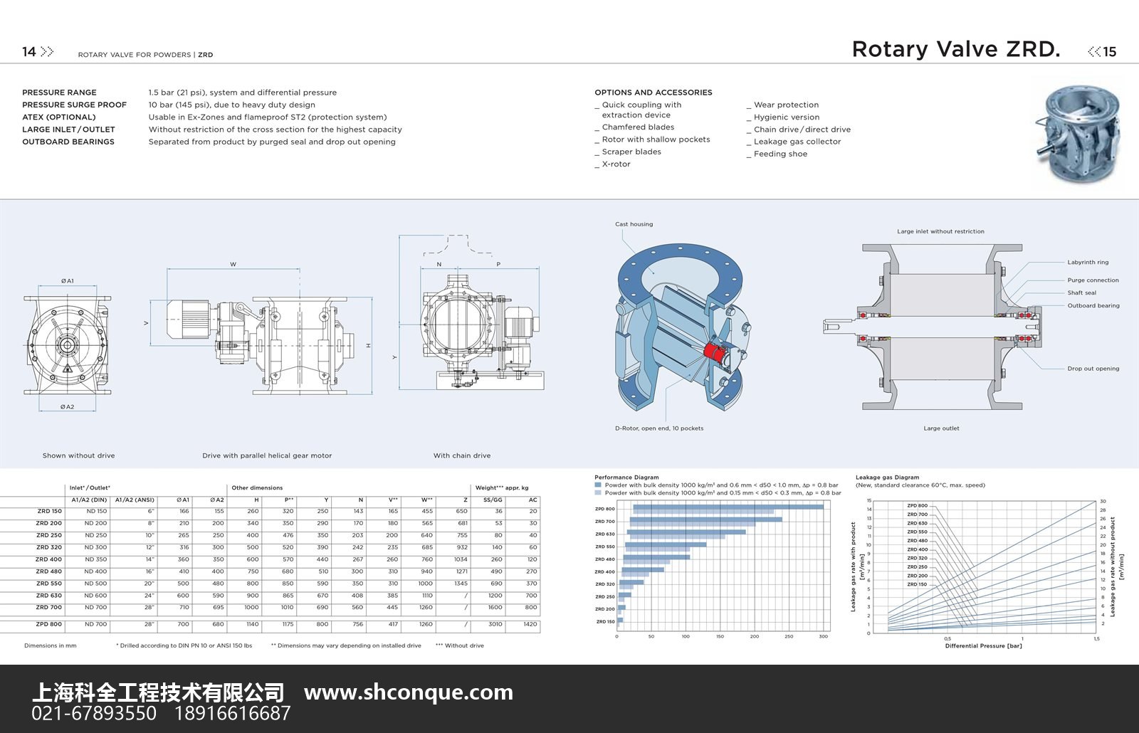Click the 'Labyrinth ring' callout label

click(x=1088, y=263)
